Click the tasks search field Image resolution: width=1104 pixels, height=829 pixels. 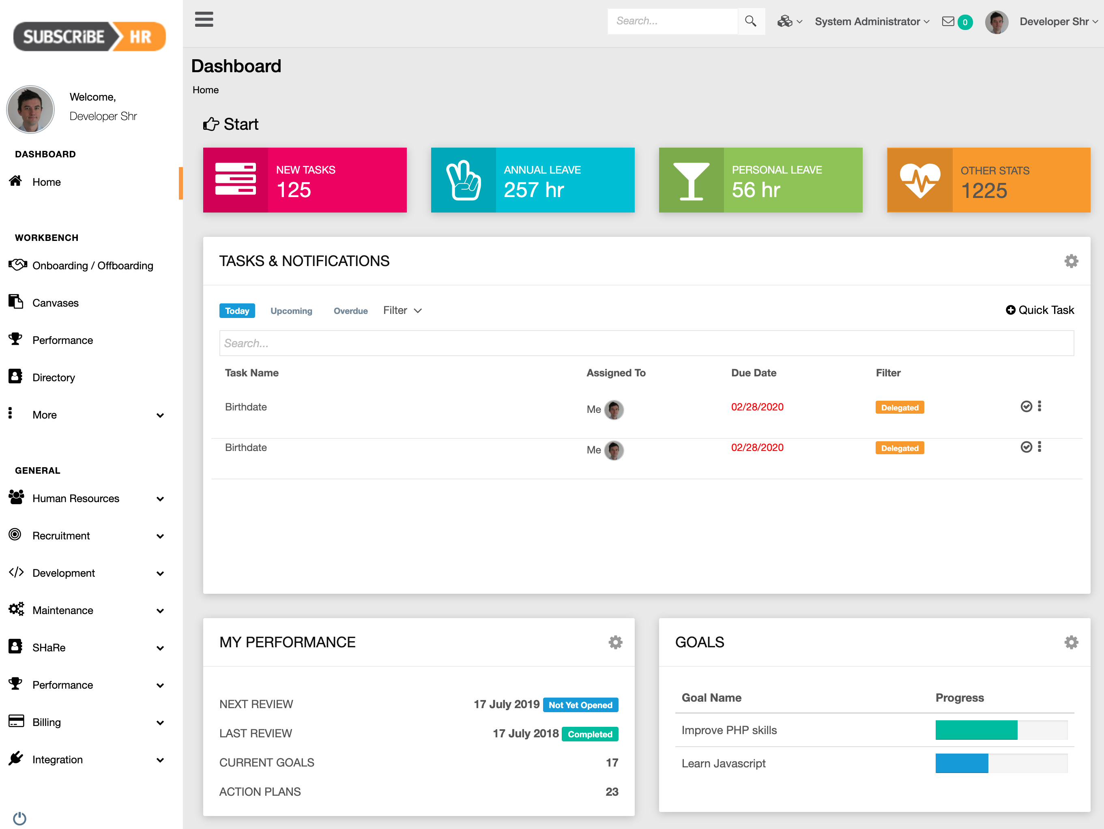646,343
